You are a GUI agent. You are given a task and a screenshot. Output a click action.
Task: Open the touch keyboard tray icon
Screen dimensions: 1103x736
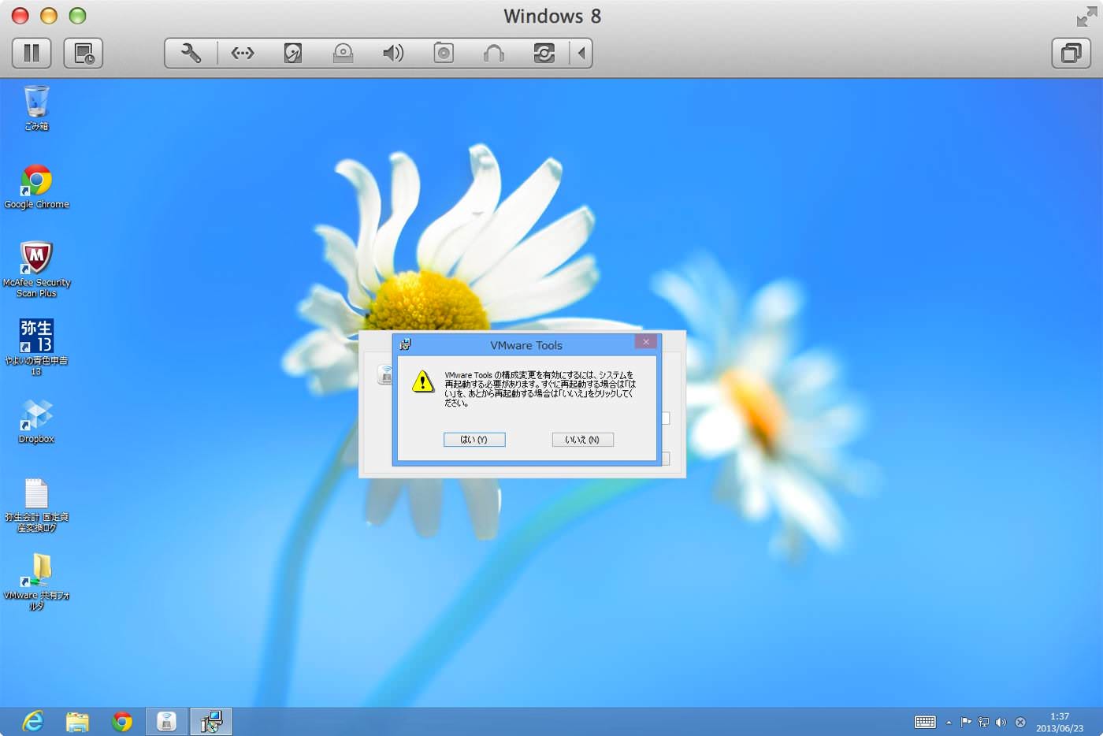point(925,722)
